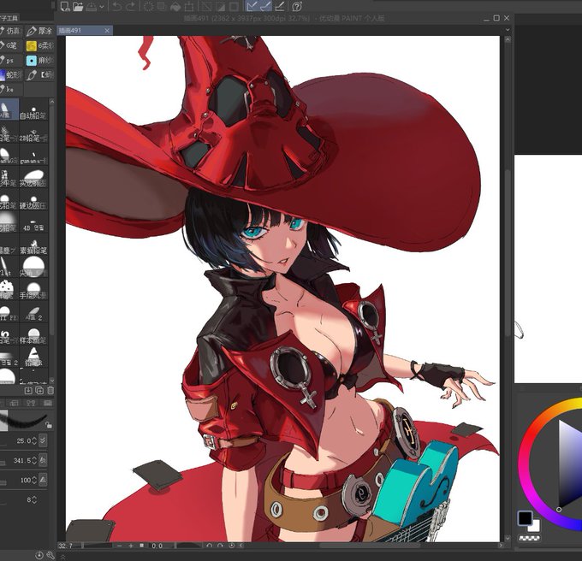Toggle Snap to ruler button
Image resolution: width=582 pixels, height=561 pixels.
coord(252,6)
